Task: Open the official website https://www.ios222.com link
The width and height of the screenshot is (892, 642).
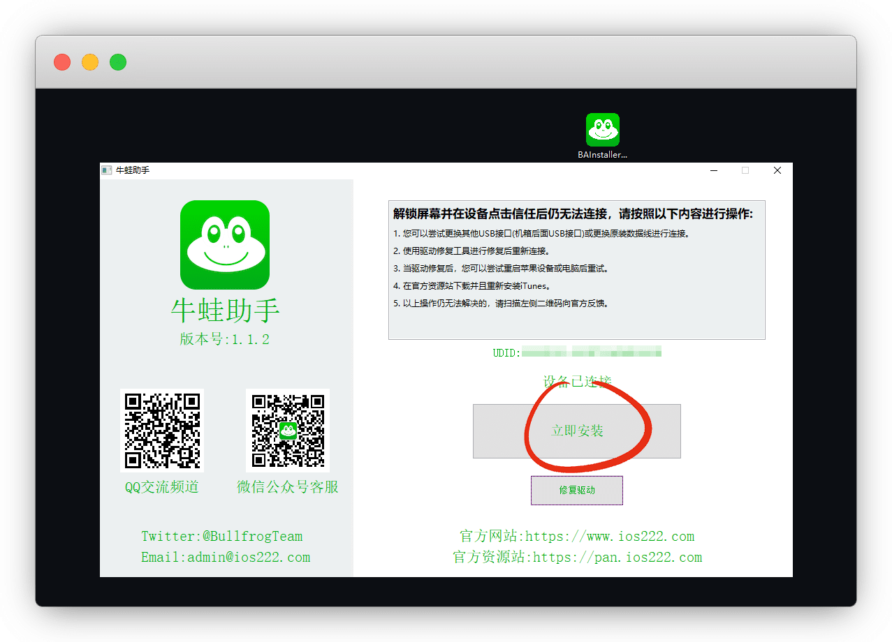Action: [609, 537]
